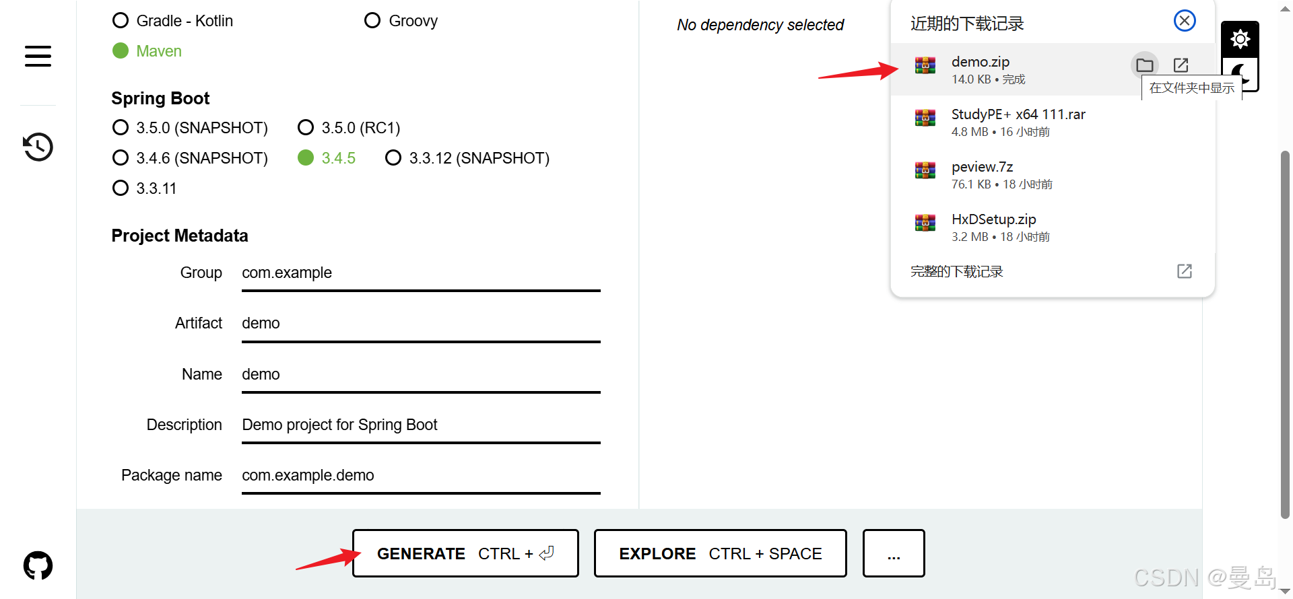Choose Spring Boot 3.4.6 (SNAPSHOT)
Viewport: 1293px width, 599px height.
(191, 158)
